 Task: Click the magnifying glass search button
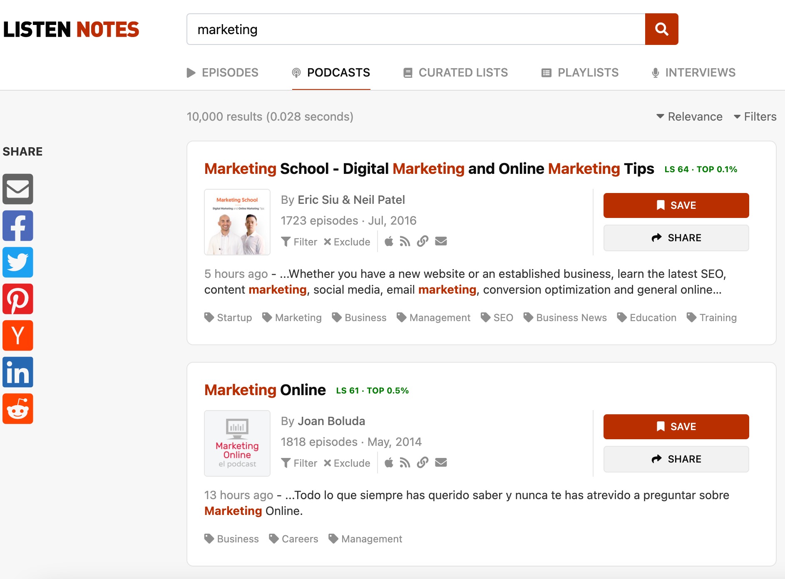[x=661, y=29]
